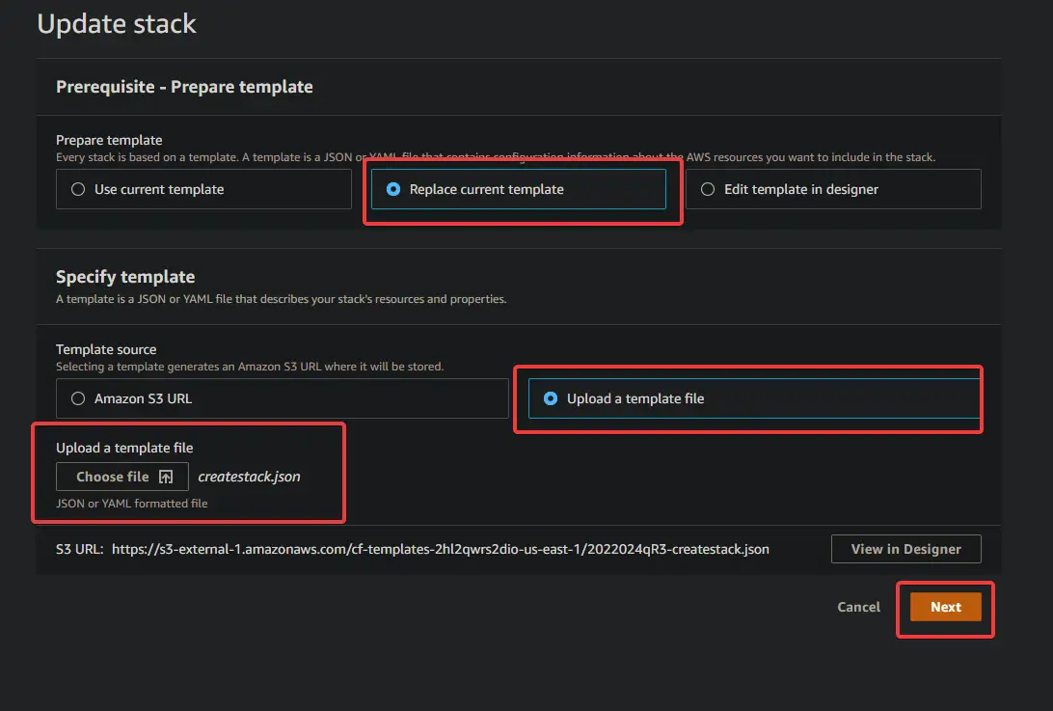Click the "Update stack" page title

pyautogui.click(x=117, y=23)
